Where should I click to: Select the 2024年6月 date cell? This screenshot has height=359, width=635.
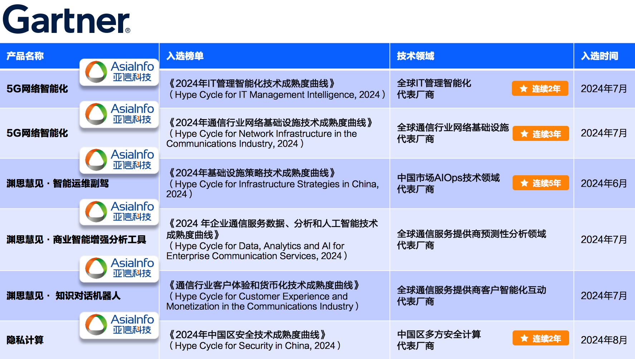click(x=604, y=183)
